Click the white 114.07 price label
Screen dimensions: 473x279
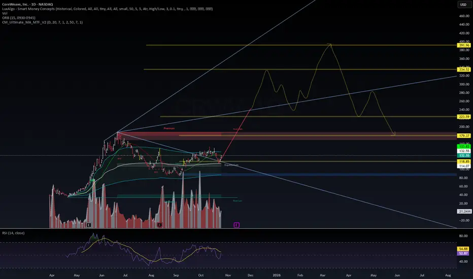[464, 166]
